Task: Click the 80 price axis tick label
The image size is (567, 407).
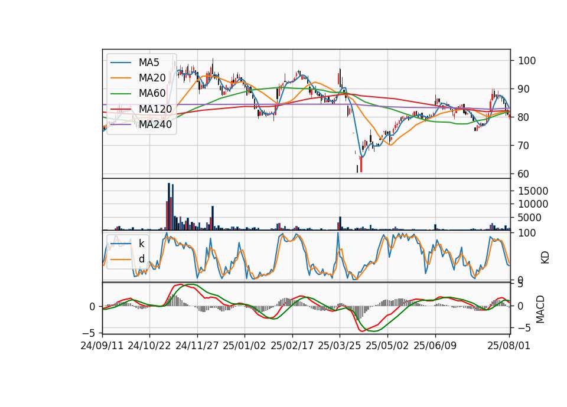Action: (x=523, y=117)
